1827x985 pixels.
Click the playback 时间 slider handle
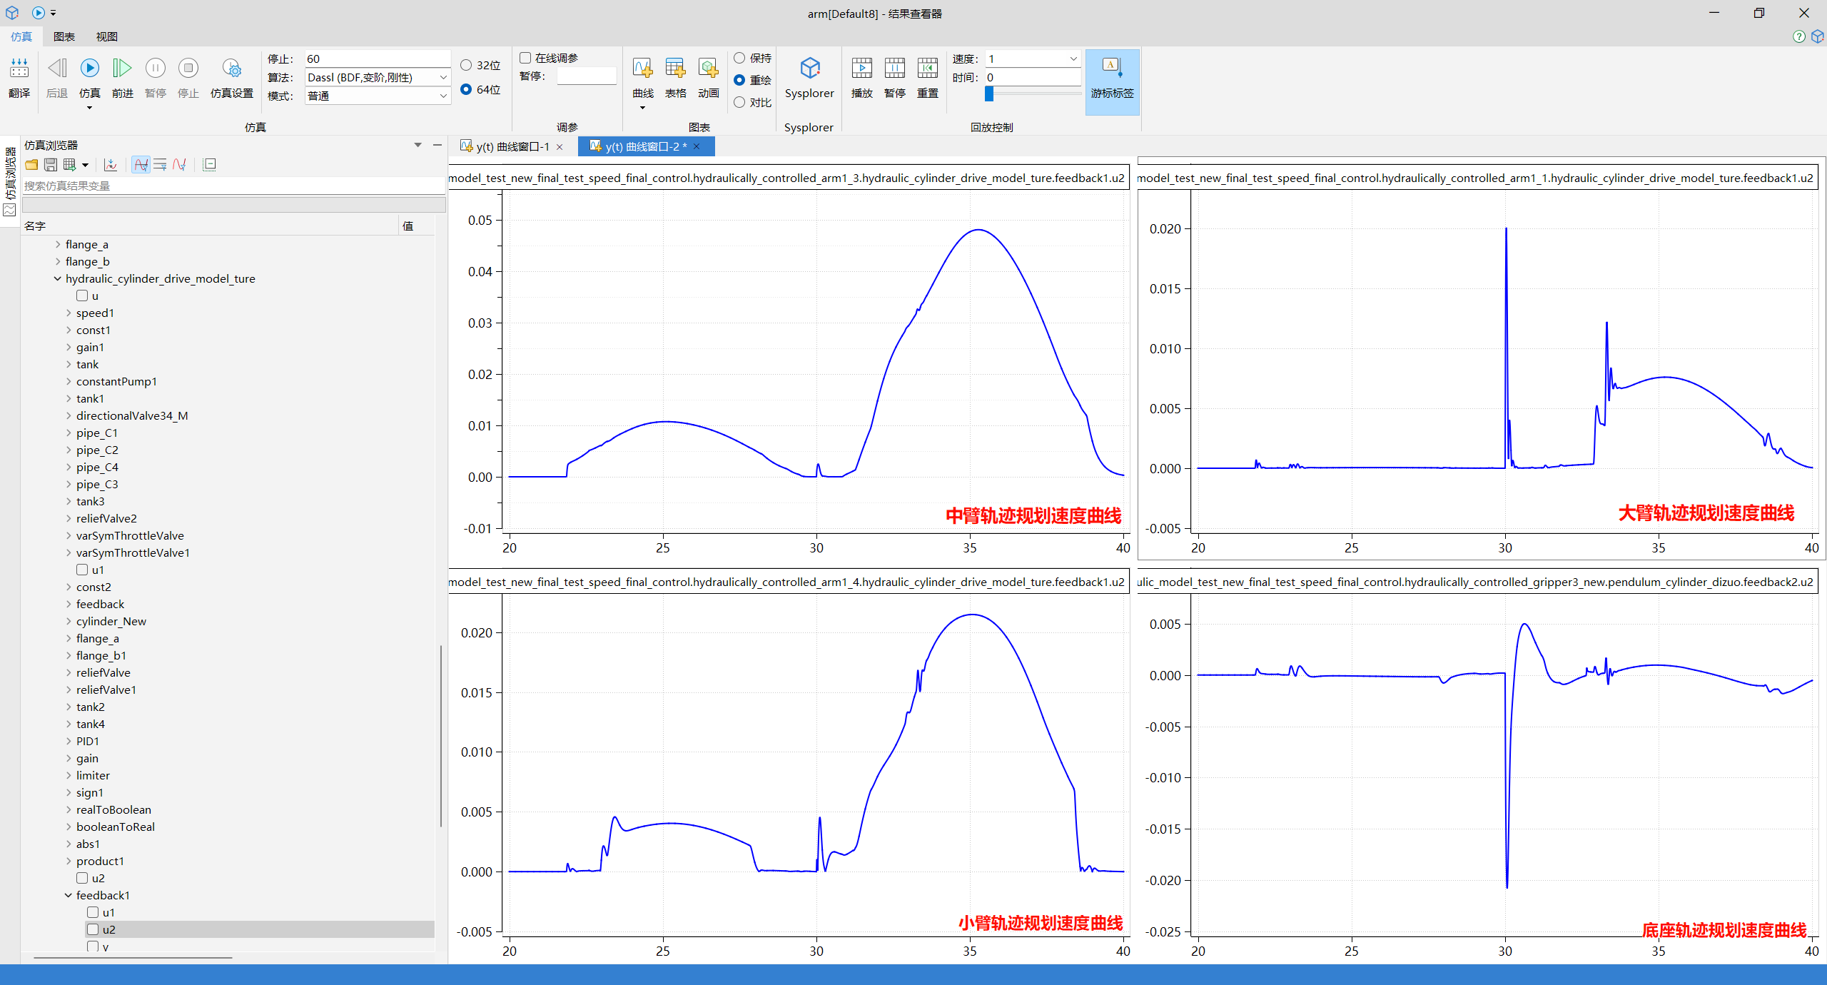tap(989, 94)
